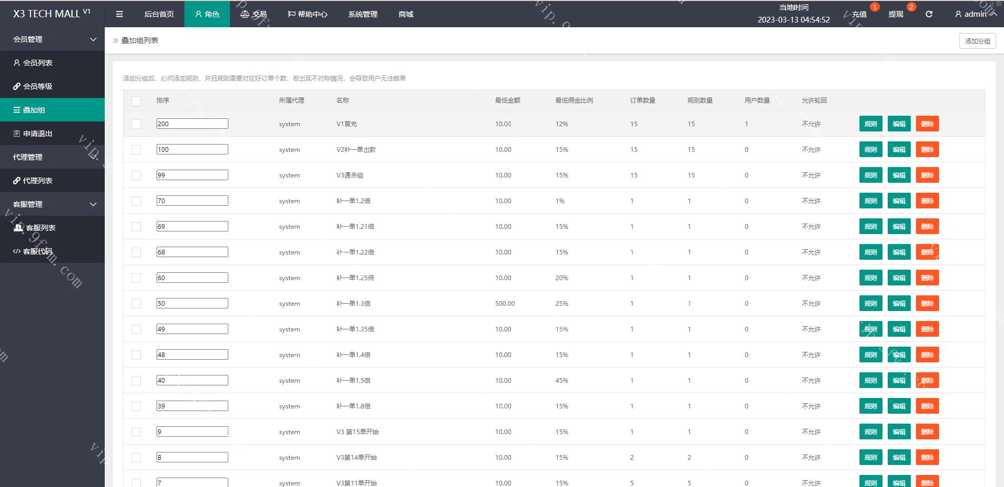Delete the V2补一单出款 group

[927, 150]
